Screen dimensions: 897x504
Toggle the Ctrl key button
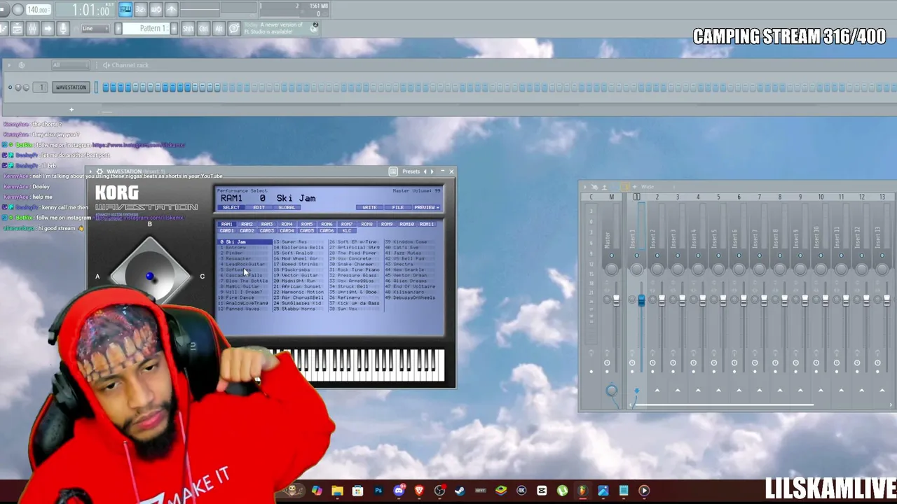203,29
